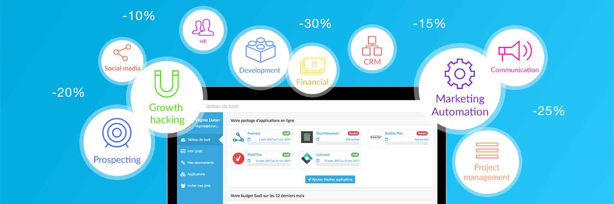Click the LinkLead app logo
The height and width of the screenshot is (204, 614).
[x=307, y=158]
